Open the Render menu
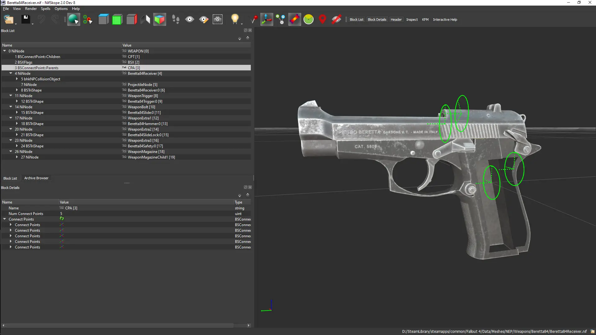This screenshot has height=335, width=596. (x=31, y=9)
